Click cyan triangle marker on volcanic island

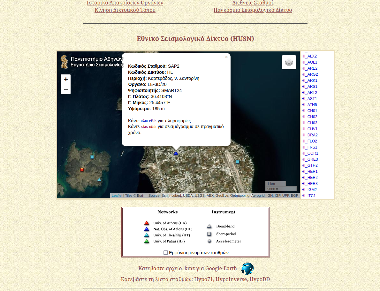[x=99, y=180]
